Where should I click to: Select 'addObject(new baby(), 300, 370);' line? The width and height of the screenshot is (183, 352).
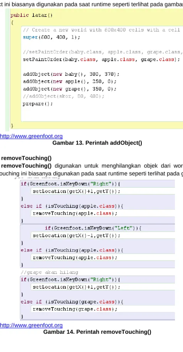[x=71, y=74]
